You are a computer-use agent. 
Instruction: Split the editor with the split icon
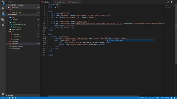pos(171,2)
